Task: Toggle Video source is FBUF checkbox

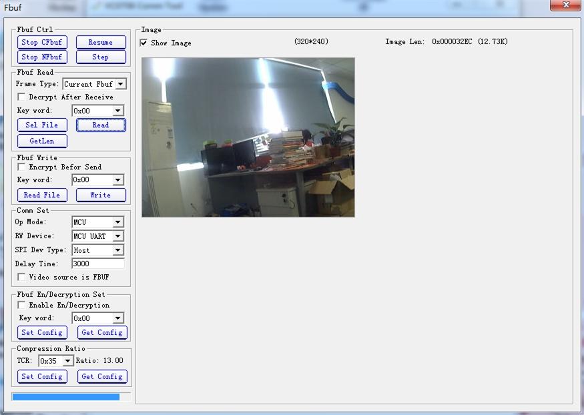Action: pyautogui.click(x=21, y=277)
